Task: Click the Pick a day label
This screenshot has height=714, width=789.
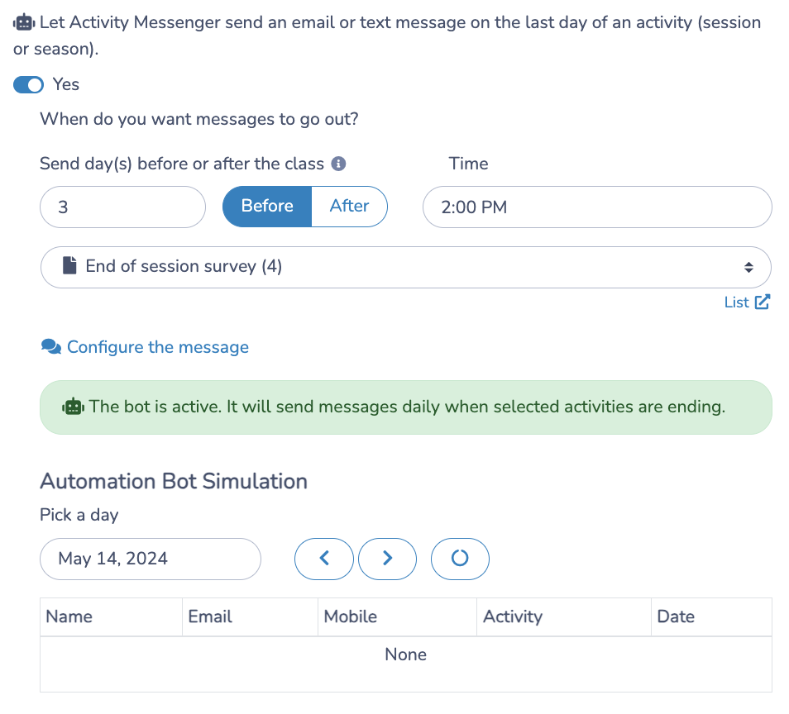Action: point(79,515)
